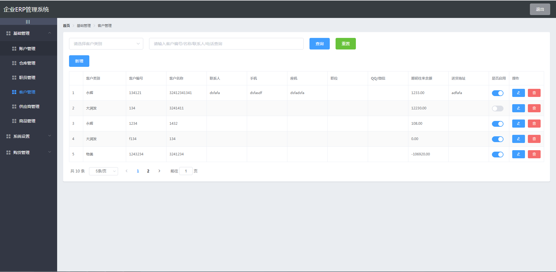The width and height of the screenshot is (556, 272).
Task: Click the 共 10 条 total count text
Action: 77,171
